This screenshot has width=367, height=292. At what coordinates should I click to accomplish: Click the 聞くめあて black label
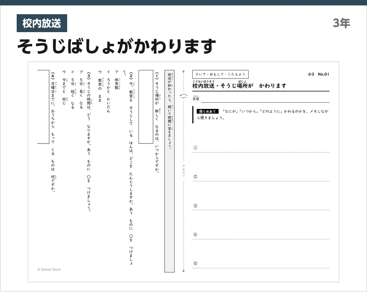[207, 111]
